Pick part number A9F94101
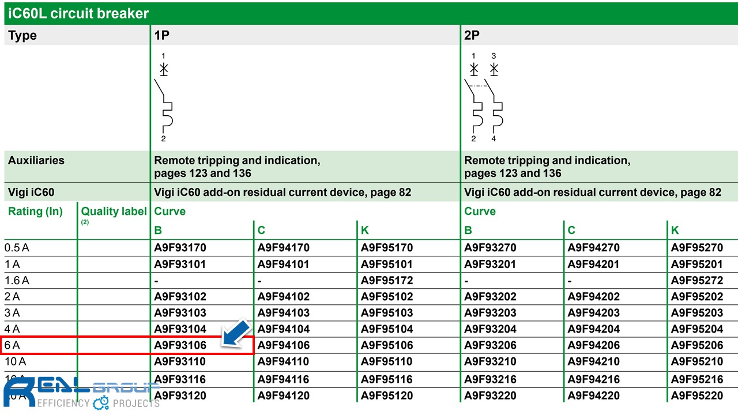The height and width of the screenshot is (415, 738). click(284, 264)
